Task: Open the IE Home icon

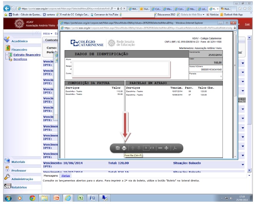Action: pyautogui.click(x=240, y=8)
